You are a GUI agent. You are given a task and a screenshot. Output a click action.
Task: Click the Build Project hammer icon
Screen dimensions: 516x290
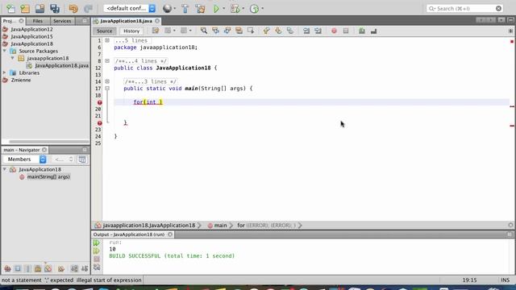click(185, 9)
